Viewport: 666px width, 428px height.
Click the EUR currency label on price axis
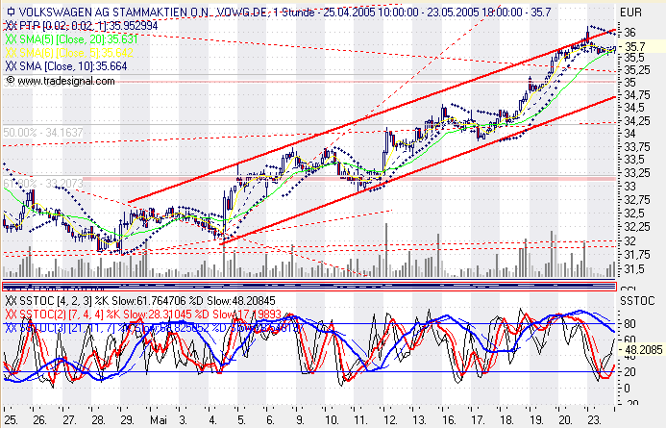pyautogui.click(x=631, y=12)
